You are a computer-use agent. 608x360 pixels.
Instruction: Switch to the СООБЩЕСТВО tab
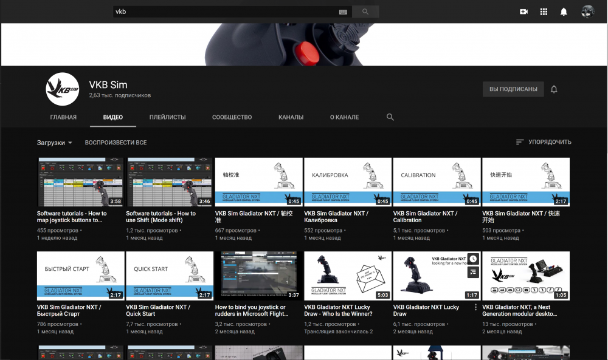[x=232, y=117]
